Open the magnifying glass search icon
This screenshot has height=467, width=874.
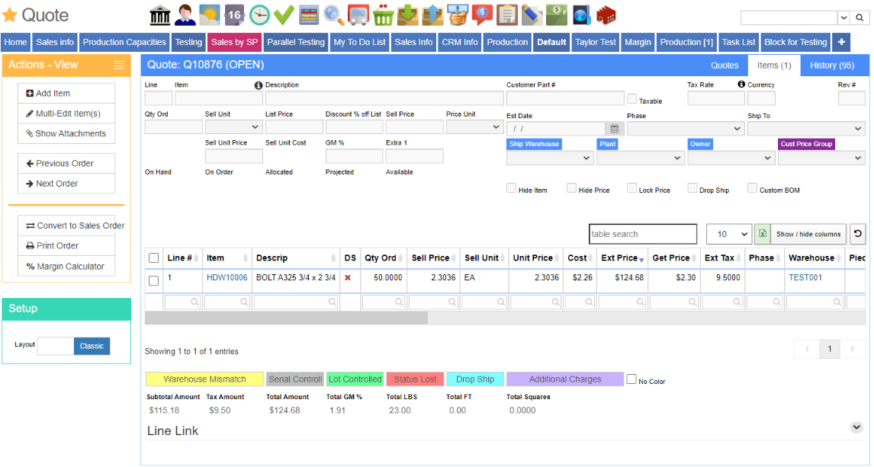tap(333, 15)
